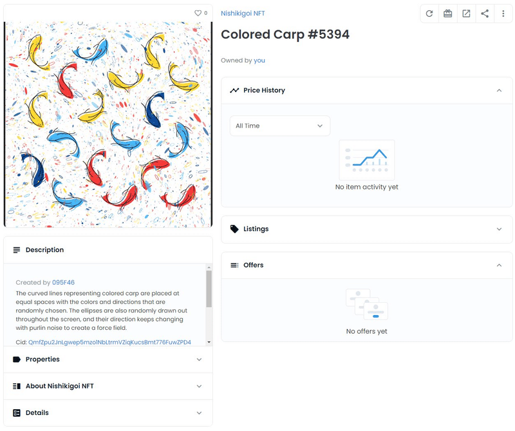
Task: Collapse the Offers section
Action: coord(500,265)
